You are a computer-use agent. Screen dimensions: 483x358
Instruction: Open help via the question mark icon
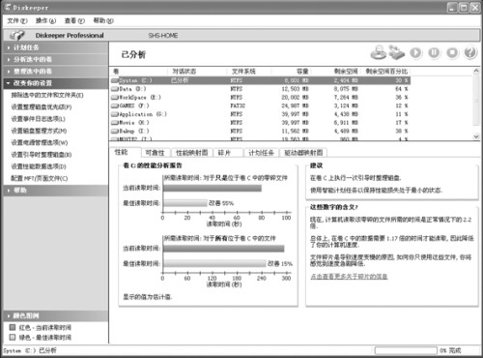[470, 52]
